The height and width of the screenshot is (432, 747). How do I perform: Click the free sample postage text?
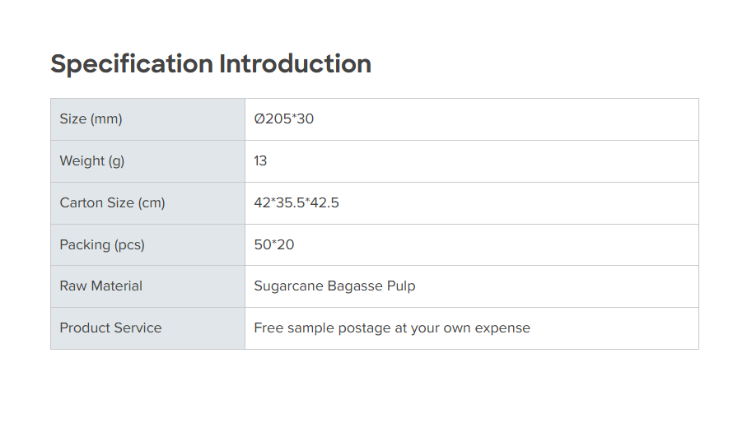coord(392,328)
